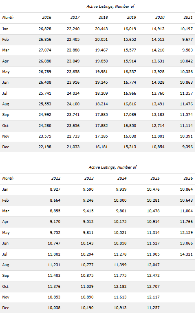Viewport: 196px width, 314px height.
Task: Select the Feb 2024 value 10,000
Action: click(120, 200)
